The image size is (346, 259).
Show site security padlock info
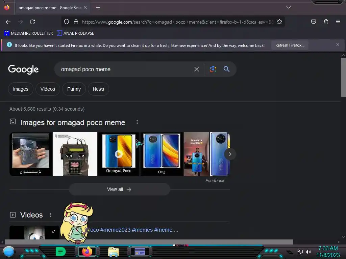pos(76,22)
